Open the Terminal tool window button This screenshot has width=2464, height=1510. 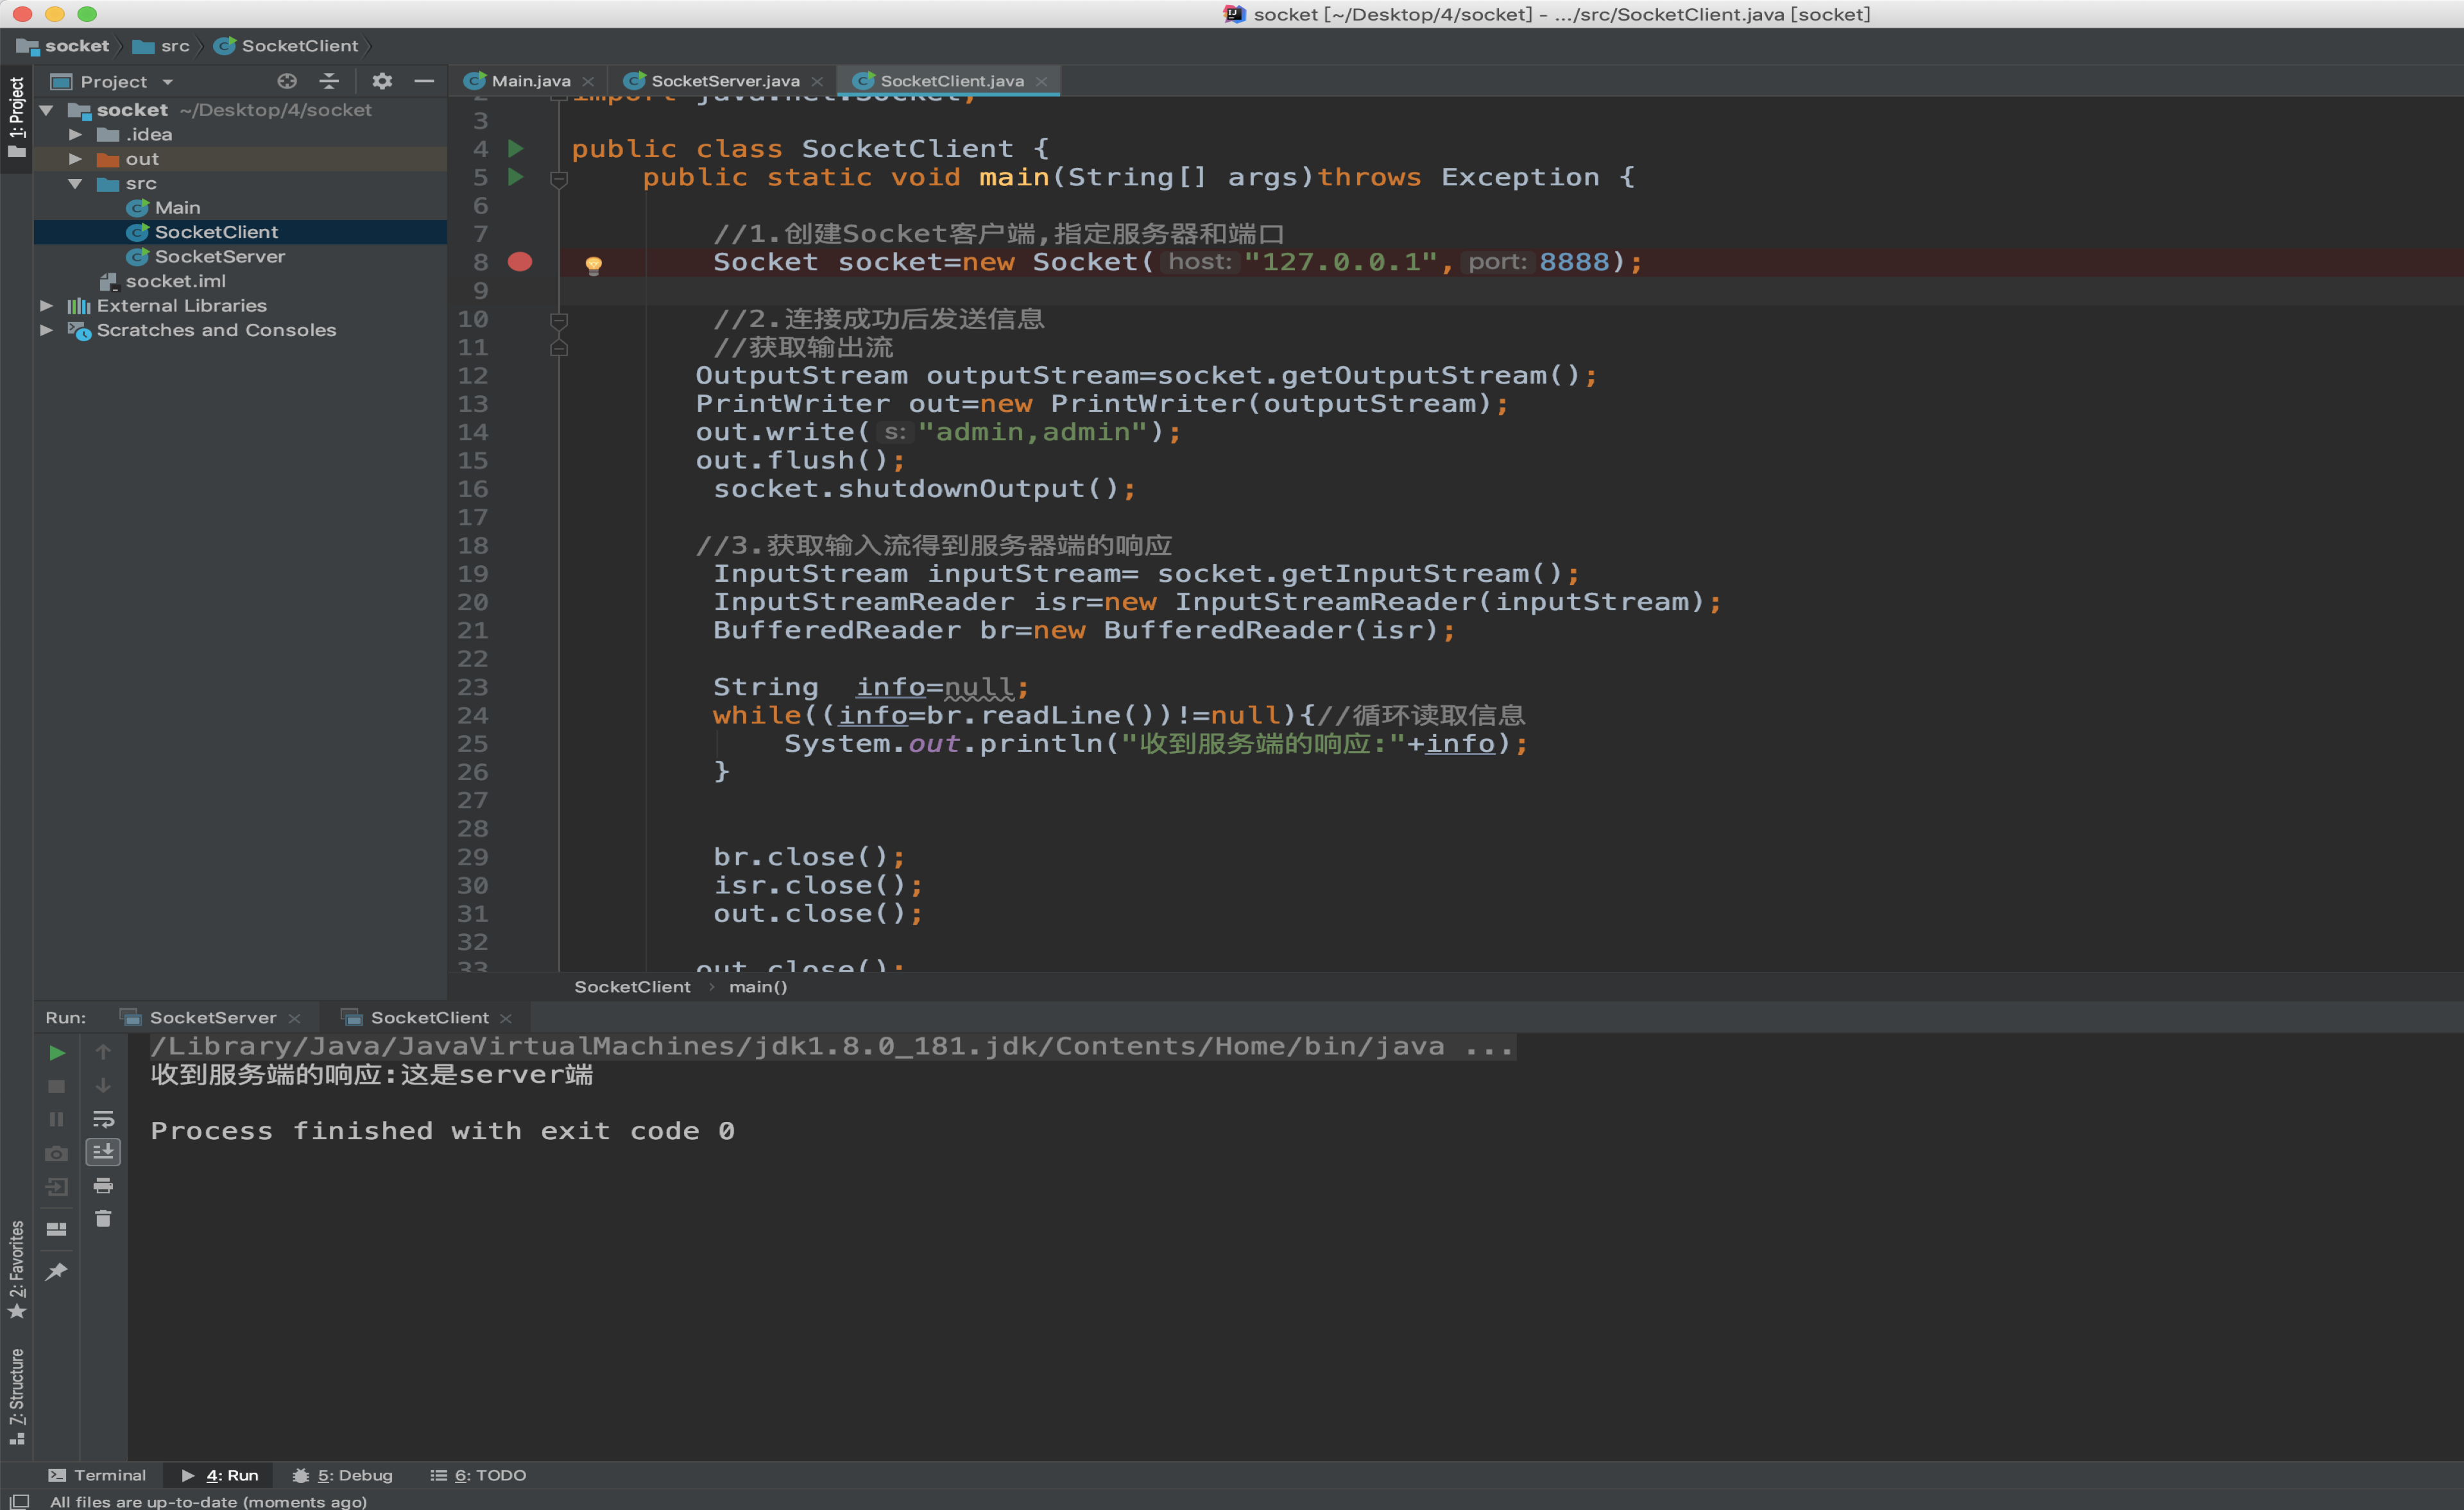pyautogui.click(x=98, y=1475)
